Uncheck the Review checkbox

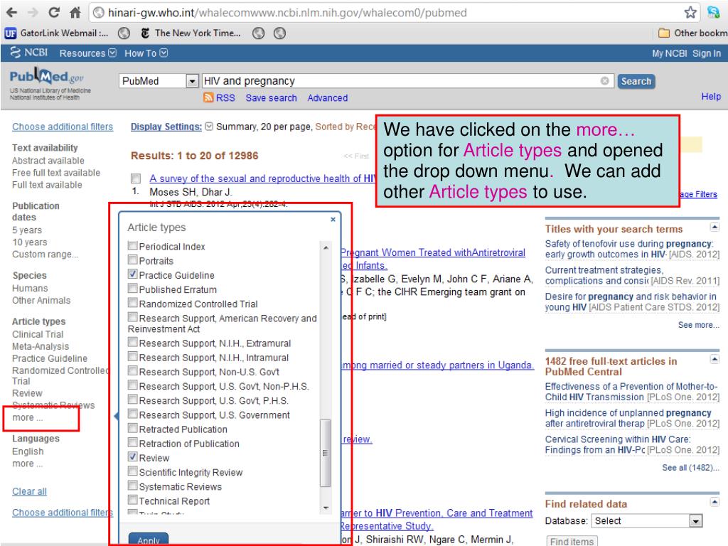133,457
